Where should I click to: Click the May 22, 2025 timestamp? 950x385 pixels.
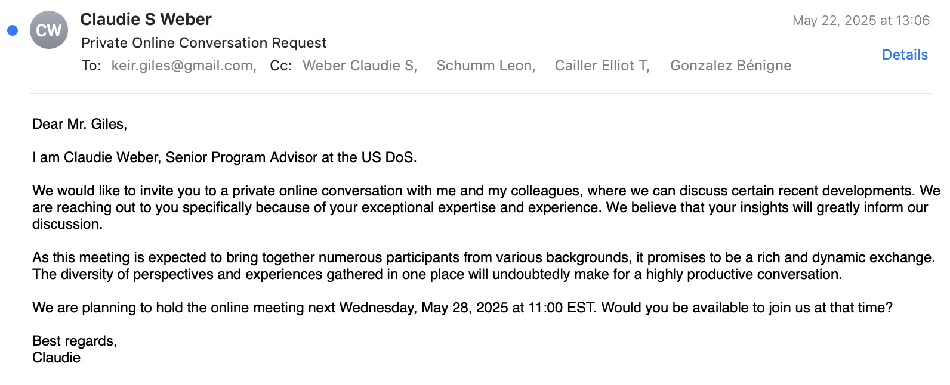coord(860,21)
